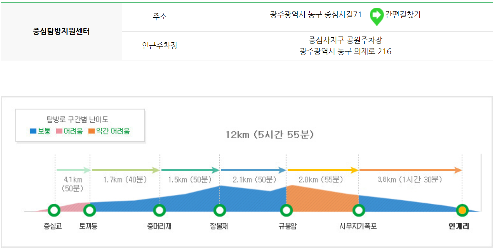Select the 증심교 trailhead marker

(53, 210)
